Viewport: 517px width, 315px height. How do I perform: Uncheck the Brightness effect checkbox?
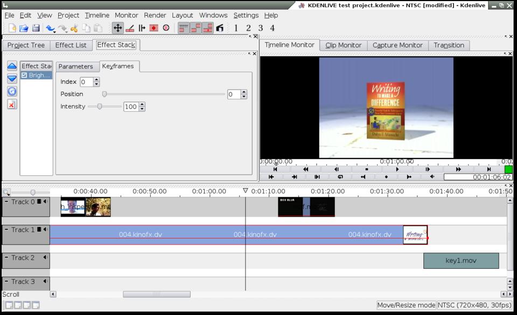[x=24, y=76]
